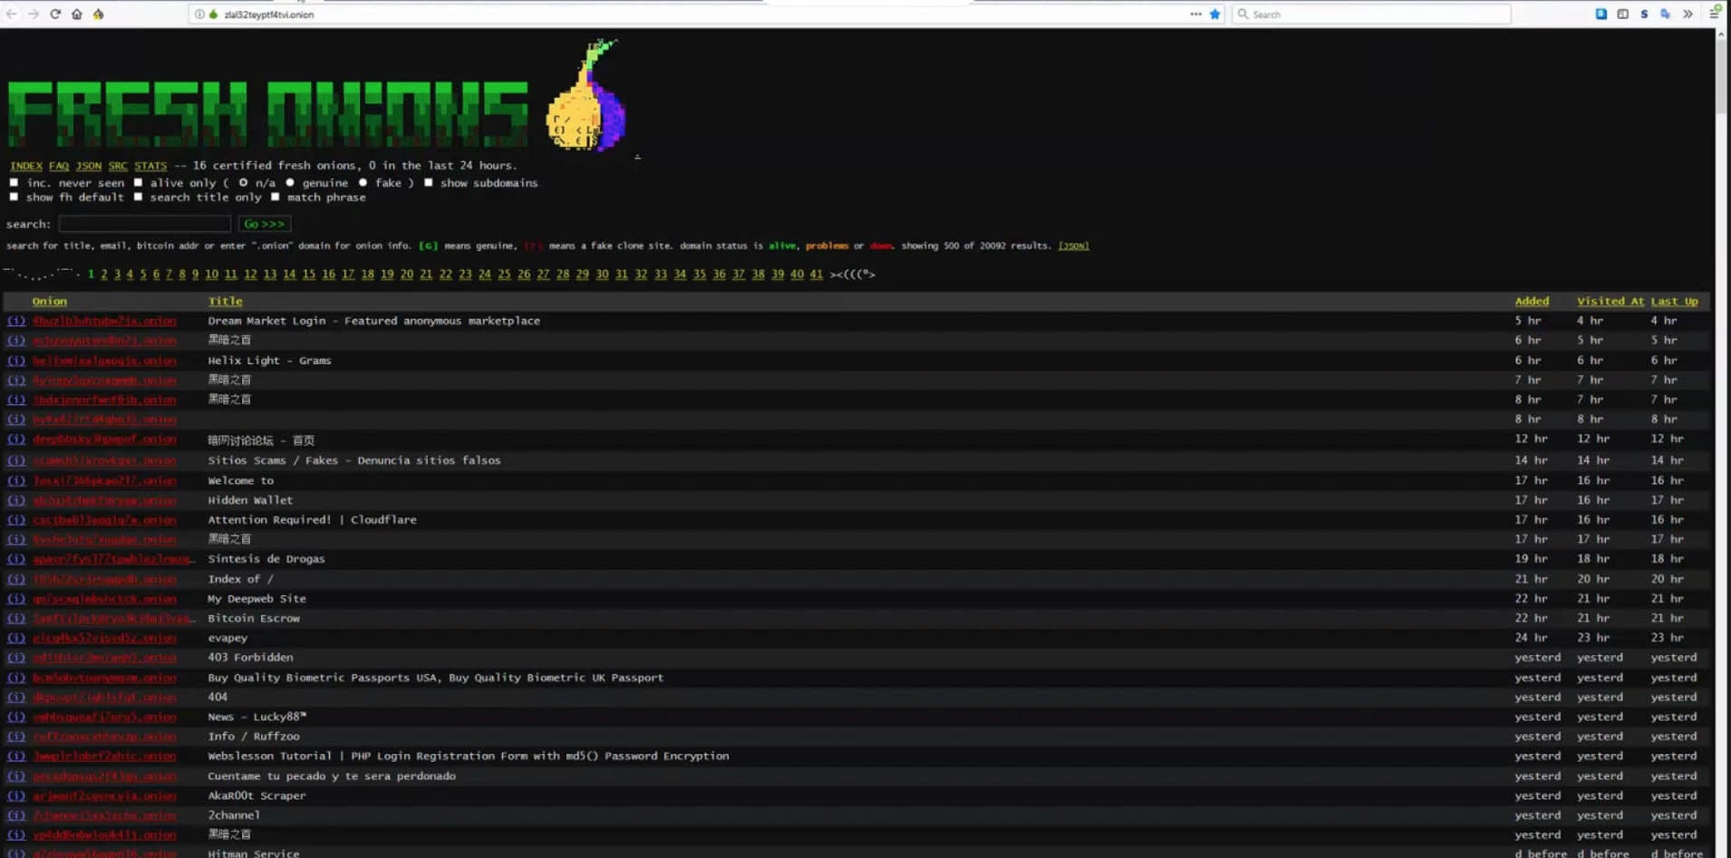
Task: Click the 'Index of /' title text
Action: point(240,579)
